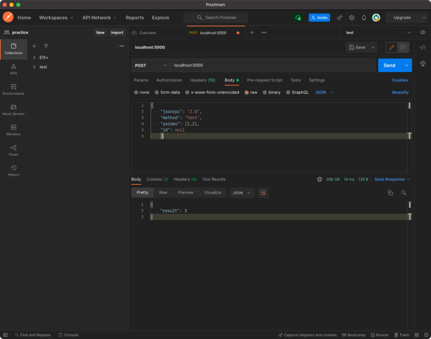Click the edit pencil icon
Screen dimensions: 431x339
(x=392, y=47)
